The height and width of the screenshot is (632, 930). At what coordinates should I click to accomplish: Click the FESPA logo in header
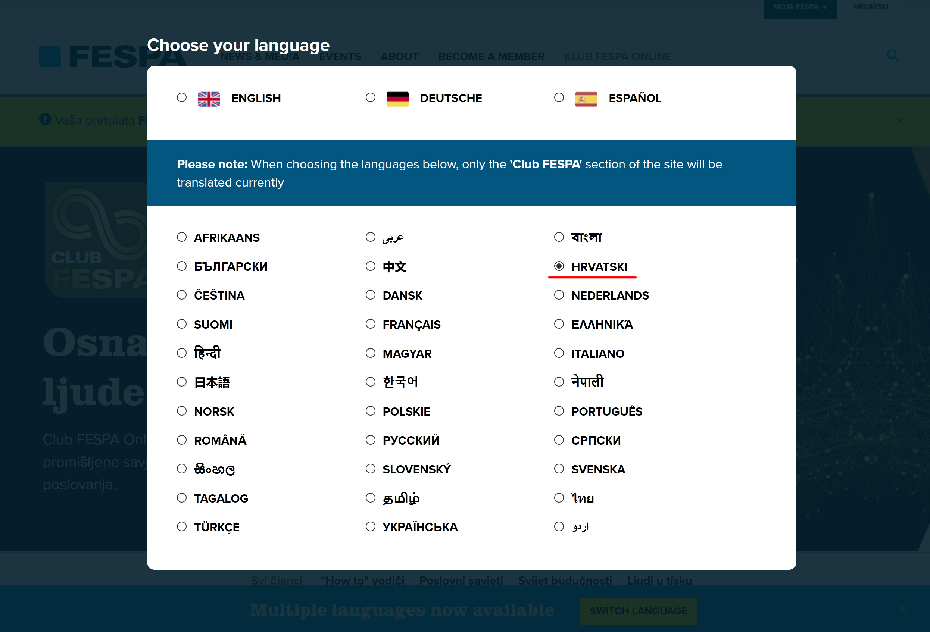coord(112,56)
